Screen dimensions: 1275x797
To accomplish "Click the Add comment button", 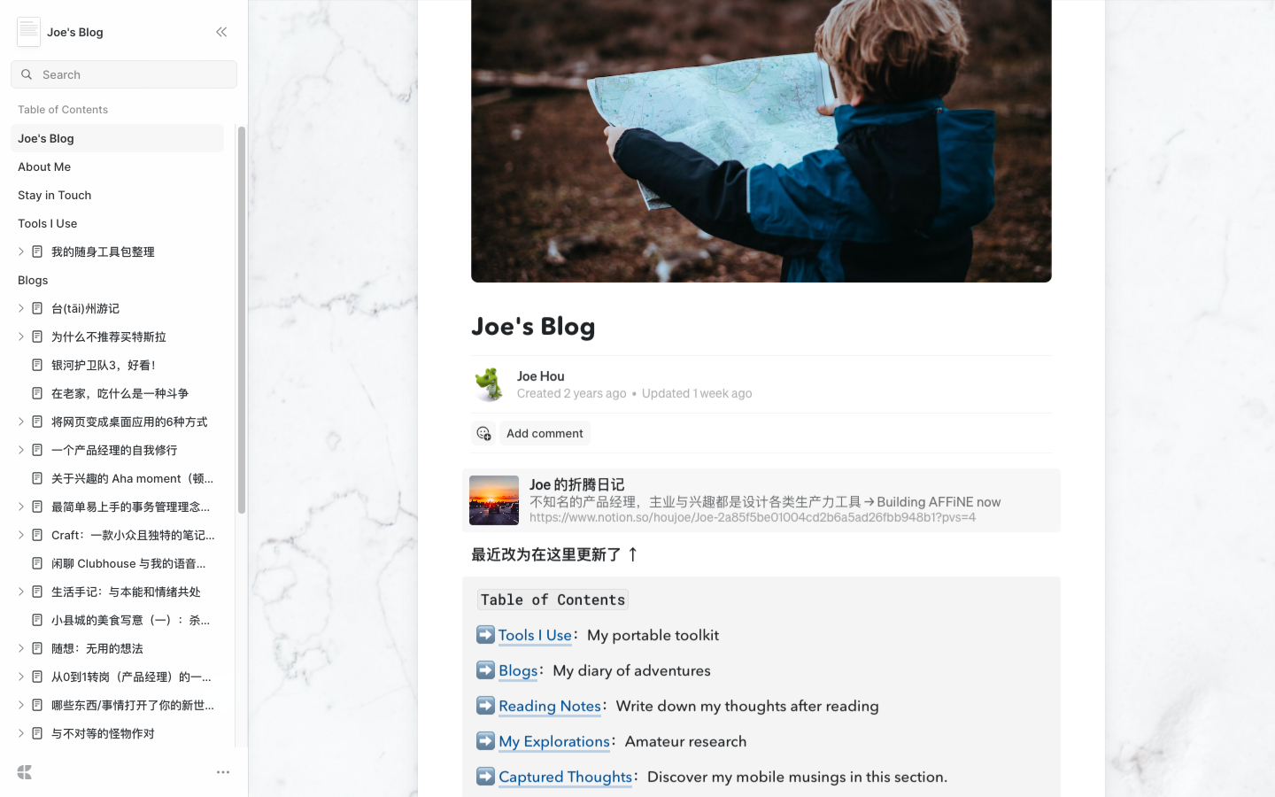I will click(x=545, y=433).
